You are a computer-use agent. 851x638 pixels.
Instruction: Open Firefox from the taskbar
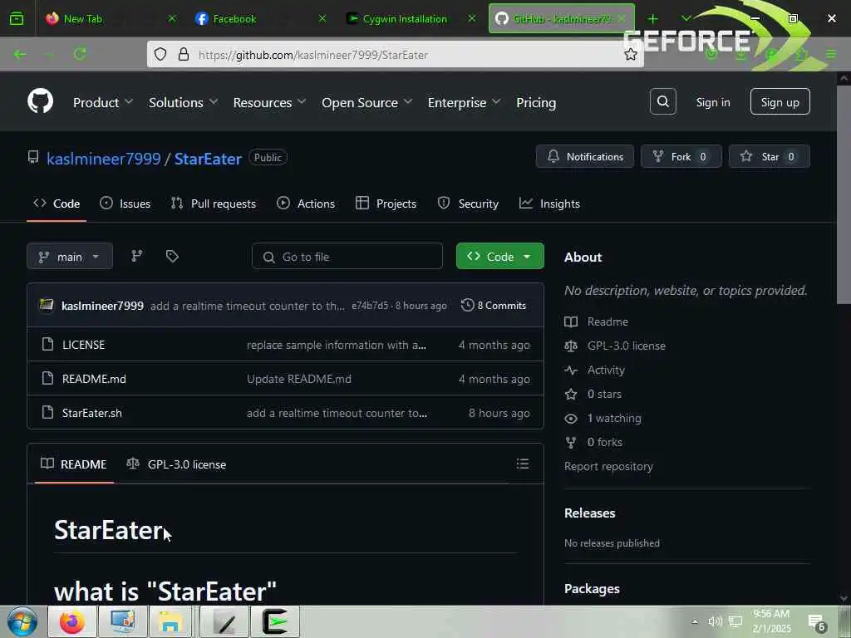click(72, 621)
